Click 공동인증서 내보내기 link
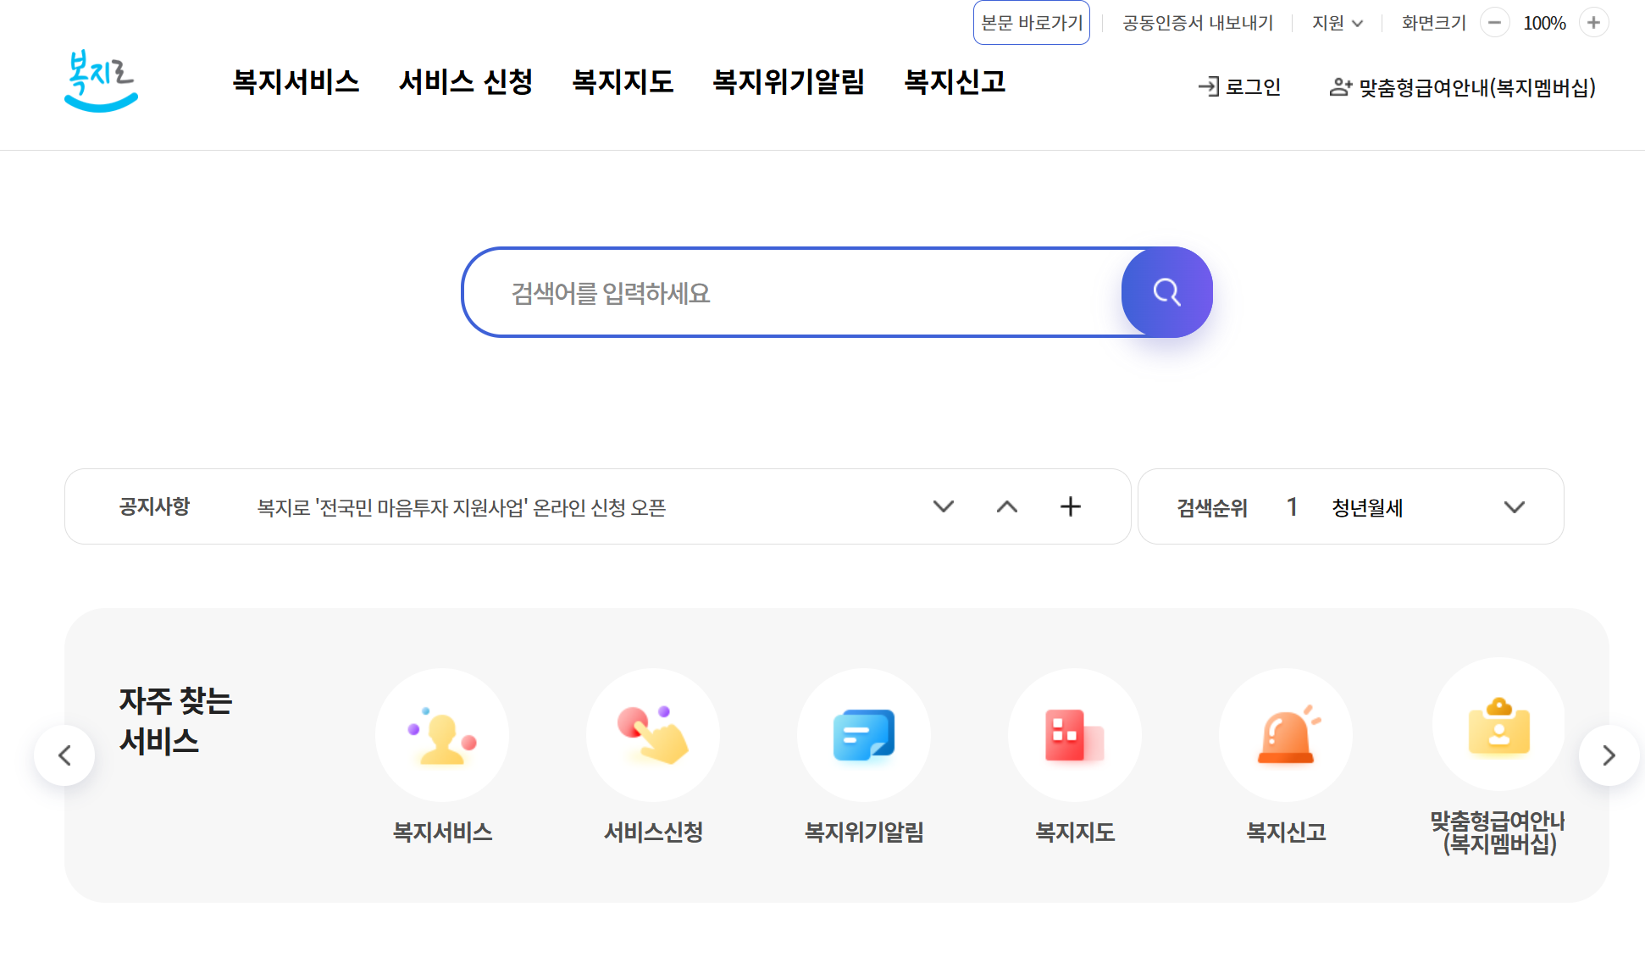This screenshot has width=1645, height=979. tap(1197, 23)
